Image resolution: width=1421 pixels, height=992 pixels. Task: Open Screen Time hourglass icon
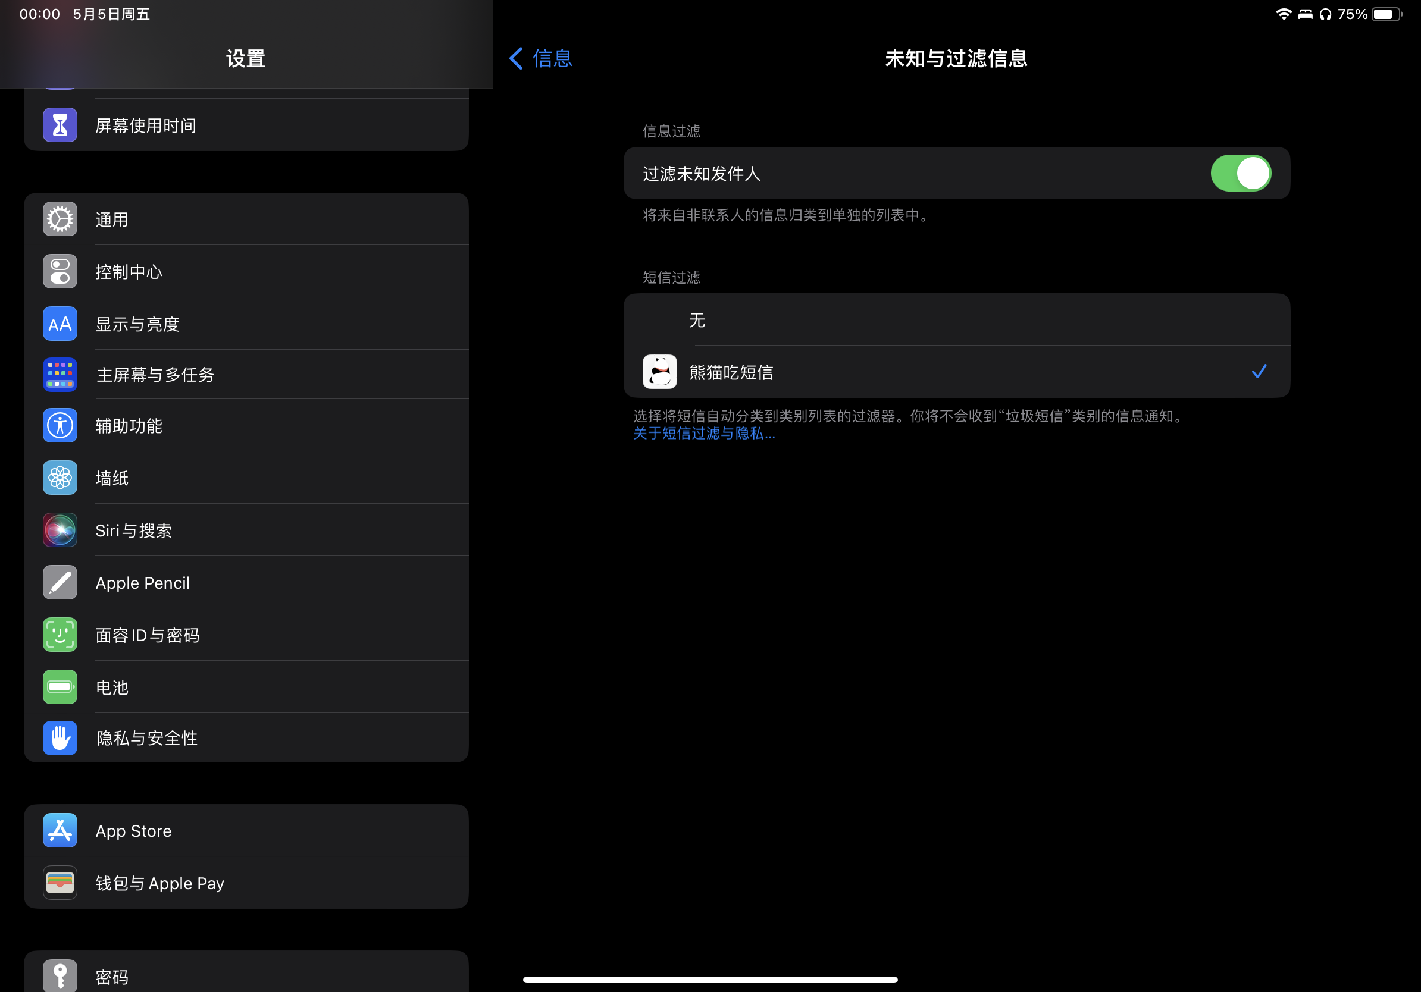(x=60, y=125)
